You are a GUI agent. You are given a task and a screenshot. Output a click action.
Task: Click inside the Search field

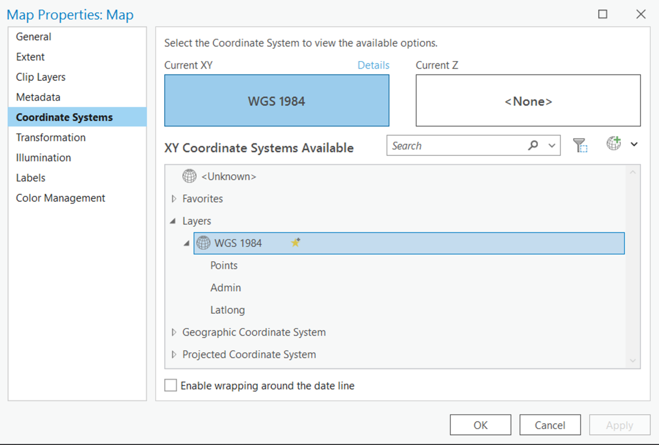(x=457, y=145)
